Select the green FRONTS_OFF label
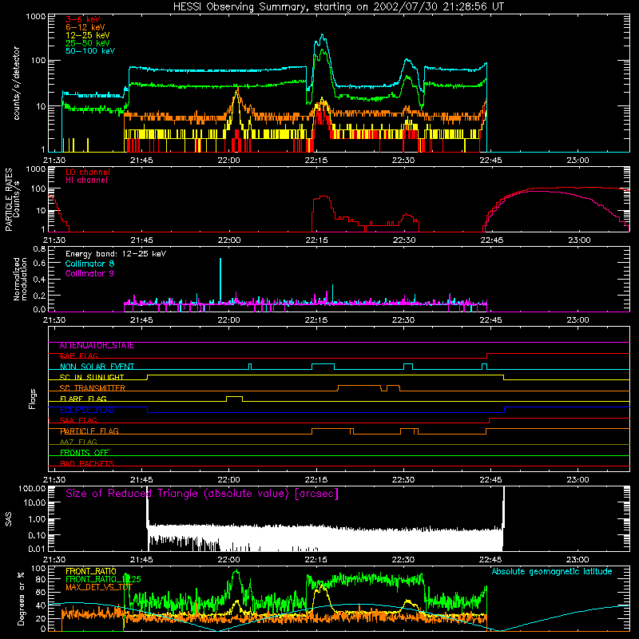Image resolution: width=639 pixels, height=639 pixels. (85, 452)
